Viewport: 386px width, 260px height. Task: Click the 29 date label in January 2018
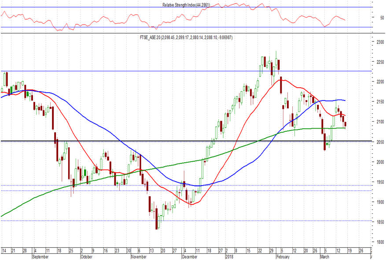[x=272, y=251]
